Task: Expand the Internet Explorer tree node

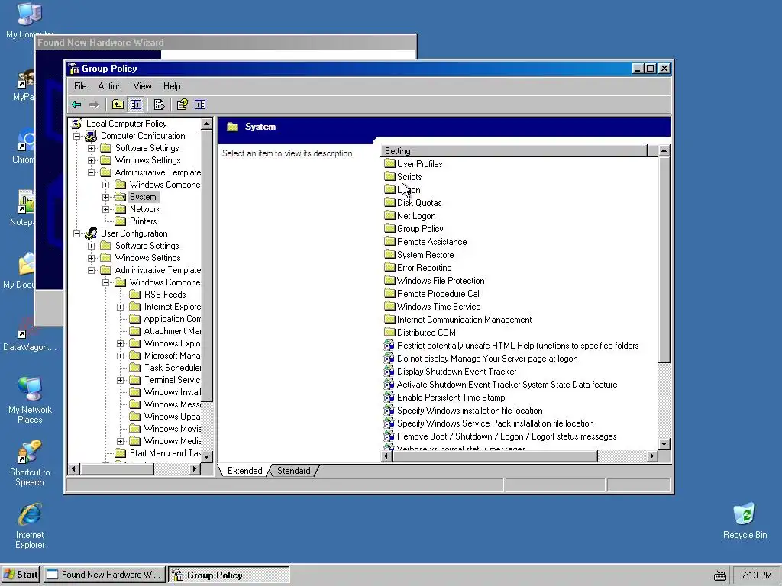Action: [120, 307]
